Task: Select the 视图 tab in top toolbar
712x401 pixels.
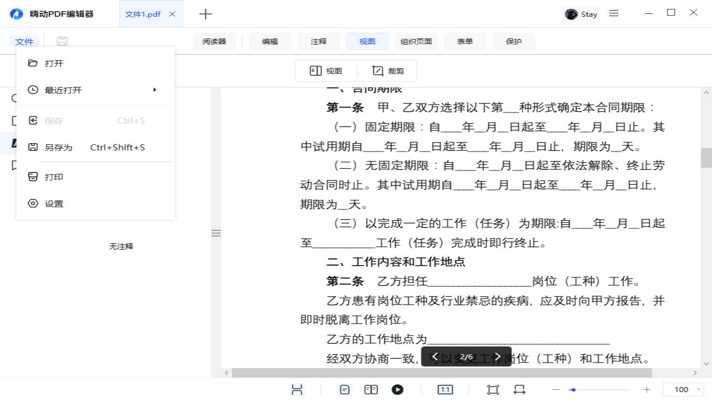Action: point(367,41)
